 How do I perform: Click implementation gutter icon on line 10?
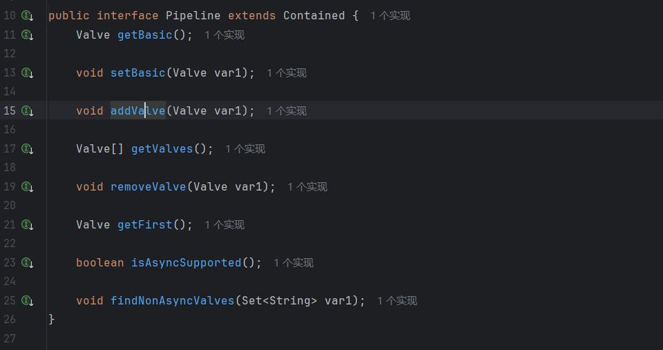pos(28,15)
